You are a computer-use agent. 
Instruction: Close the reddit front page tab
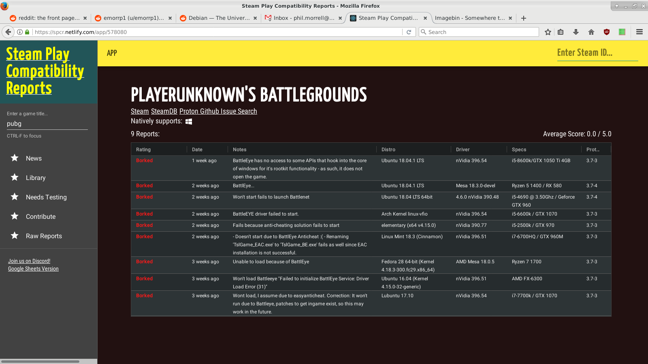pos(85,18)
